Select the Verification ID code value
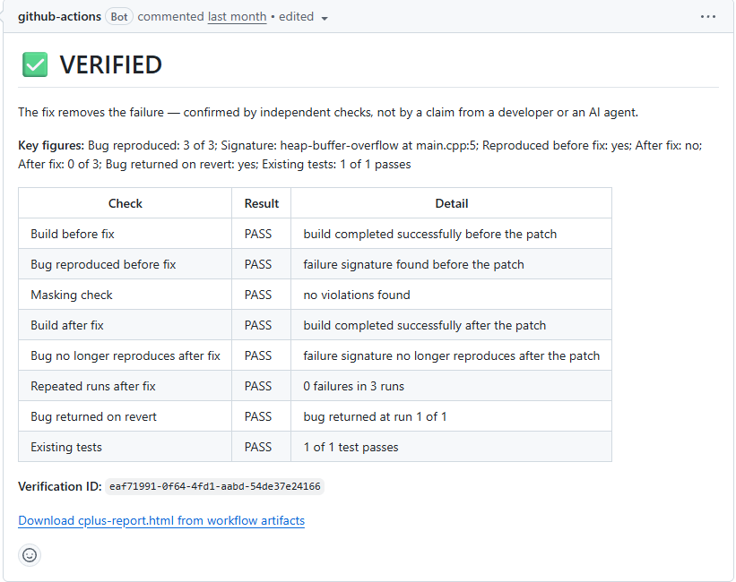The image size is (736, 582). (x=214, y=486)
